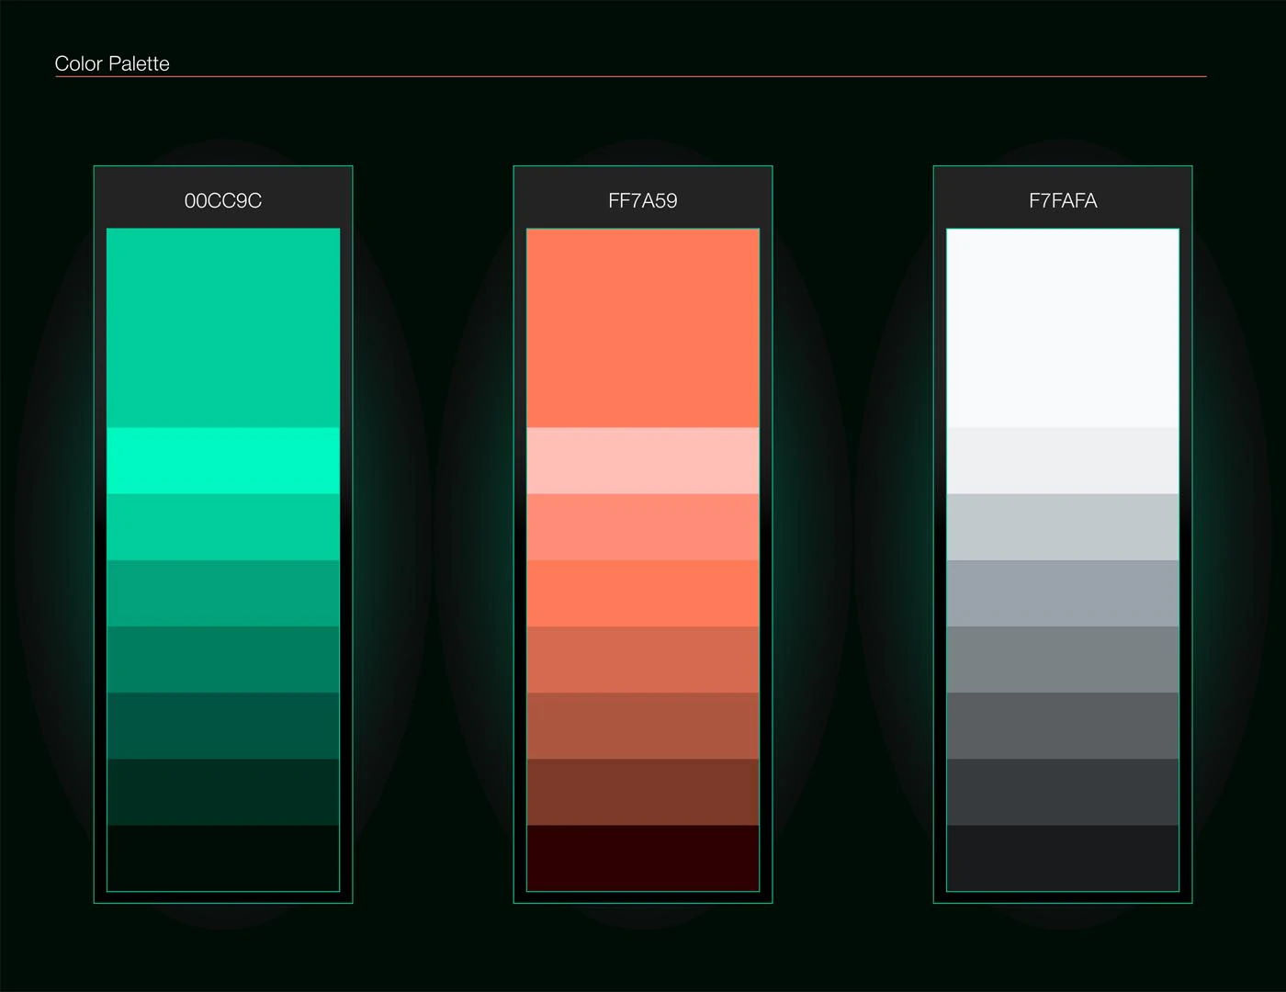Choose the second-darkest green band above the black one
This screenshot has height=992, width=1286.
tap(223, 792)
